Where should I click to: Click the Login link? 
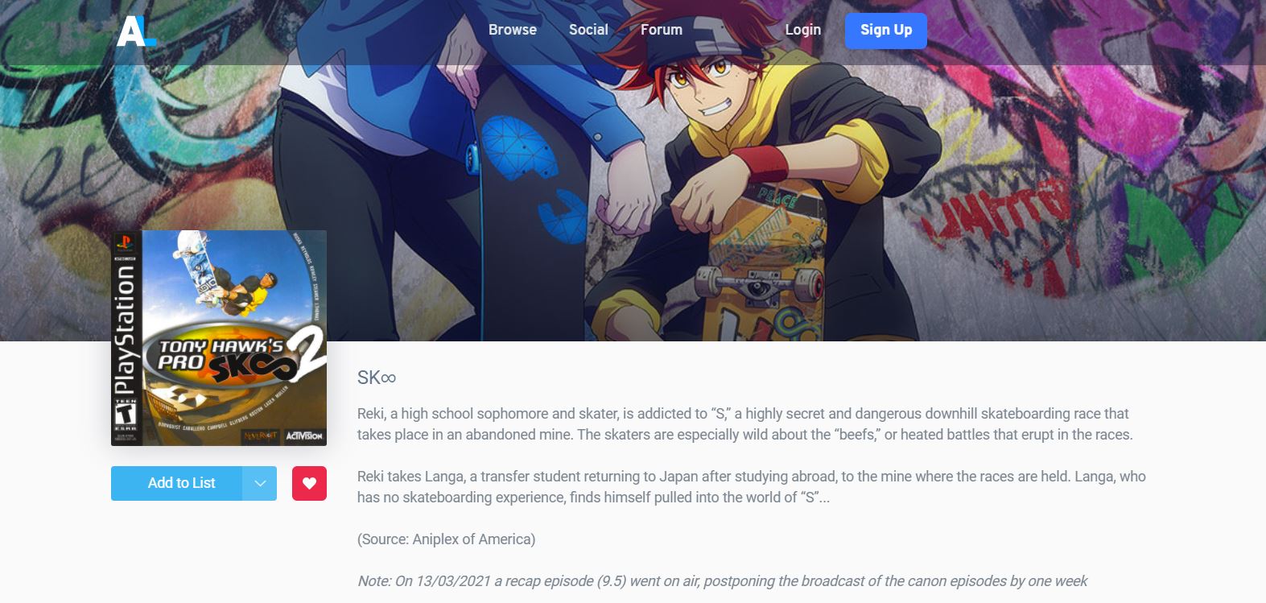click(803, 30)
